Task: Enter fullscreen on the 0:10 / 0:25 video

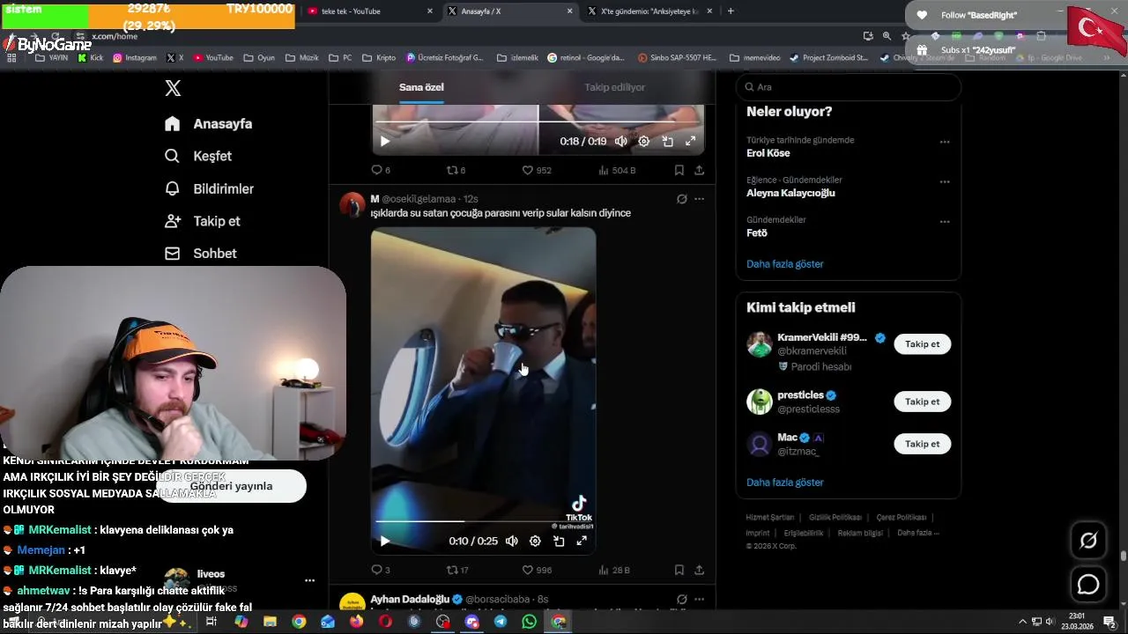Action: (x=582, y=541)
